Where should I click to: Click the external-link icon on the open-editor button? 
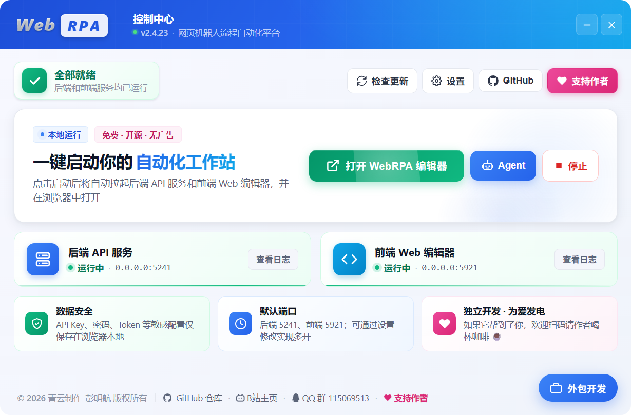(x=333, y=165)
